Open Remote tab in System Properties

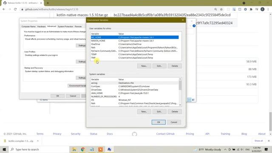78,26
